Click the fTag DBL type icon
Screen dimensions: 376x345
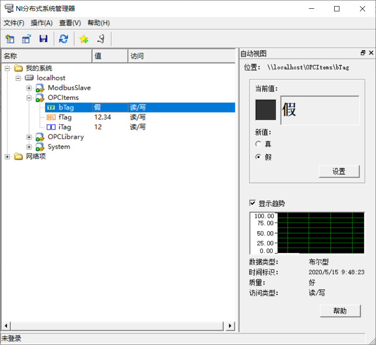tap(51, 117)
